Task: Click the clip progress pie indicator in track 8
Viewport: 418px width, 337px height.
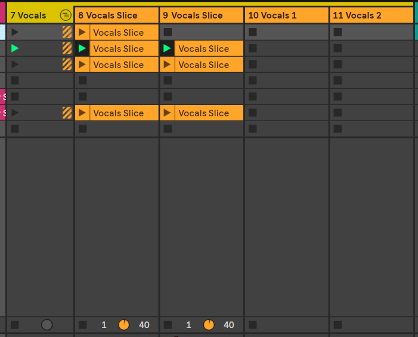Action: click(x=123, y=325)
